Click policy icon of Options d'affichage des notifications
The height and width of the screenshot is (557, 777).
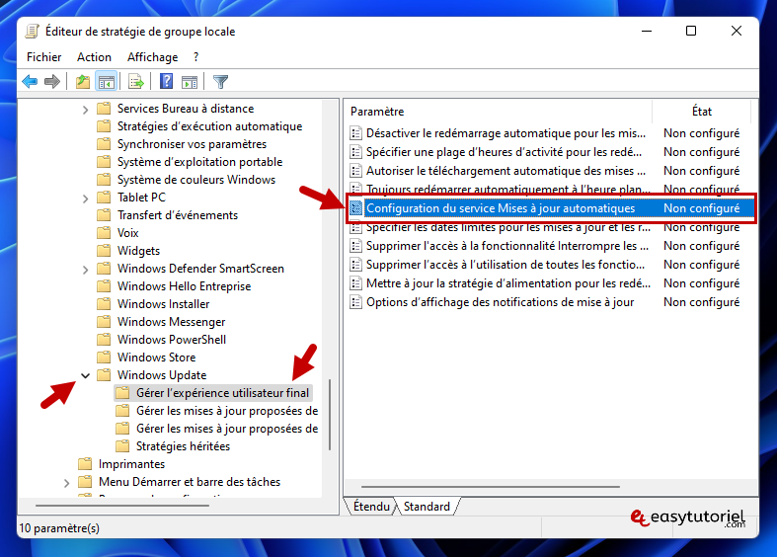click(x=355, y=302)
